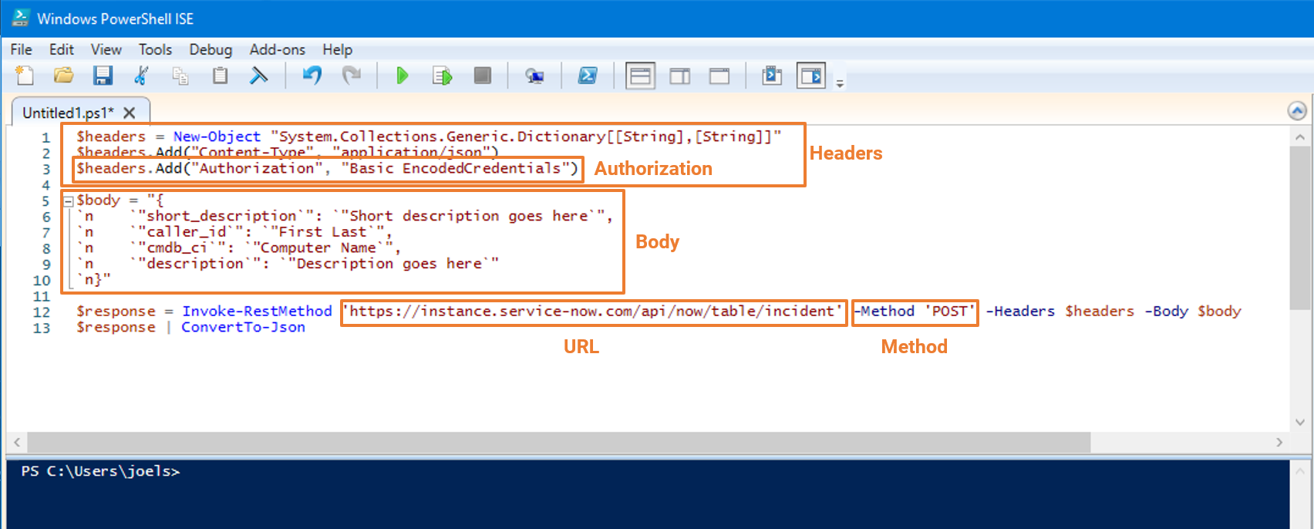Screen dimensions: 1314x529
Task: Open the Edit menu
Action: pos(62,49)
